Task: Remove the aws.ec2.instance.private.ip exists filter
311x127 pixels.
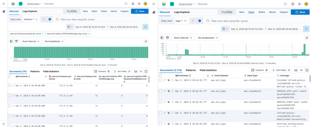Action: 43,33
